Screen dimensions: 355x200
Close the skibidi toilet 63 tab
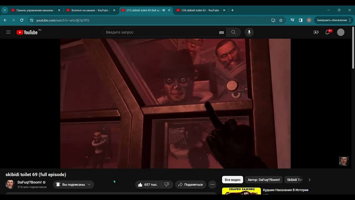pyautogui.click(x=224, y=10)
